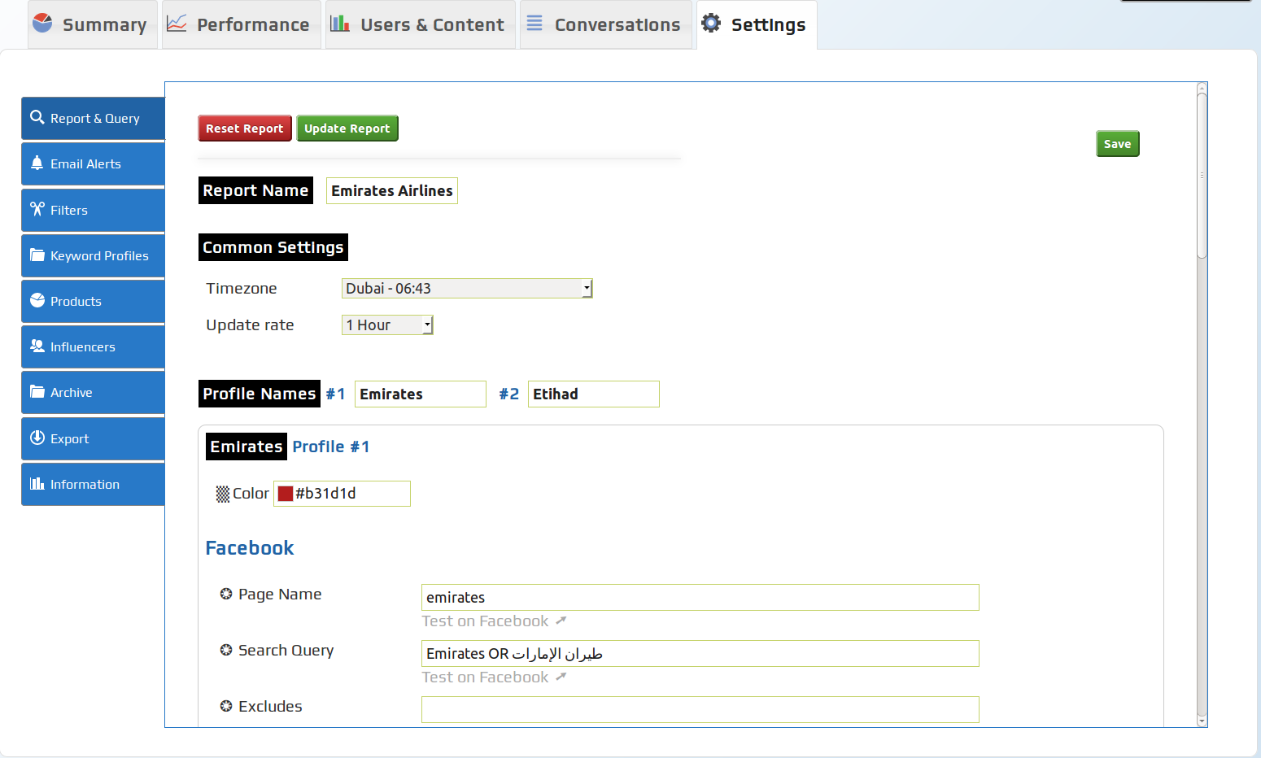
Task: Open the Users & Content tab
Action: (420, 25)
